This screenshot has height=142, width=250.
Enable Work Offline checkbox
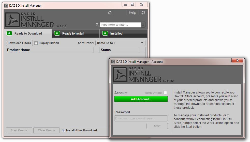[x=165, y=93]
